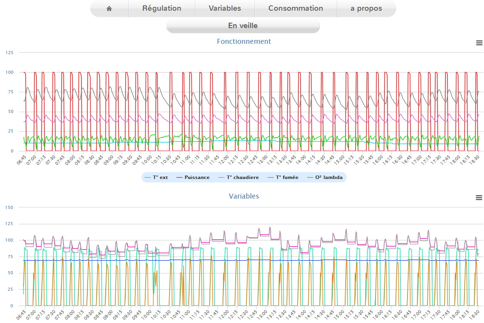
Task: Click the Fonctionnement chart title
Action: pyautogui.click(x=244, y=41)
